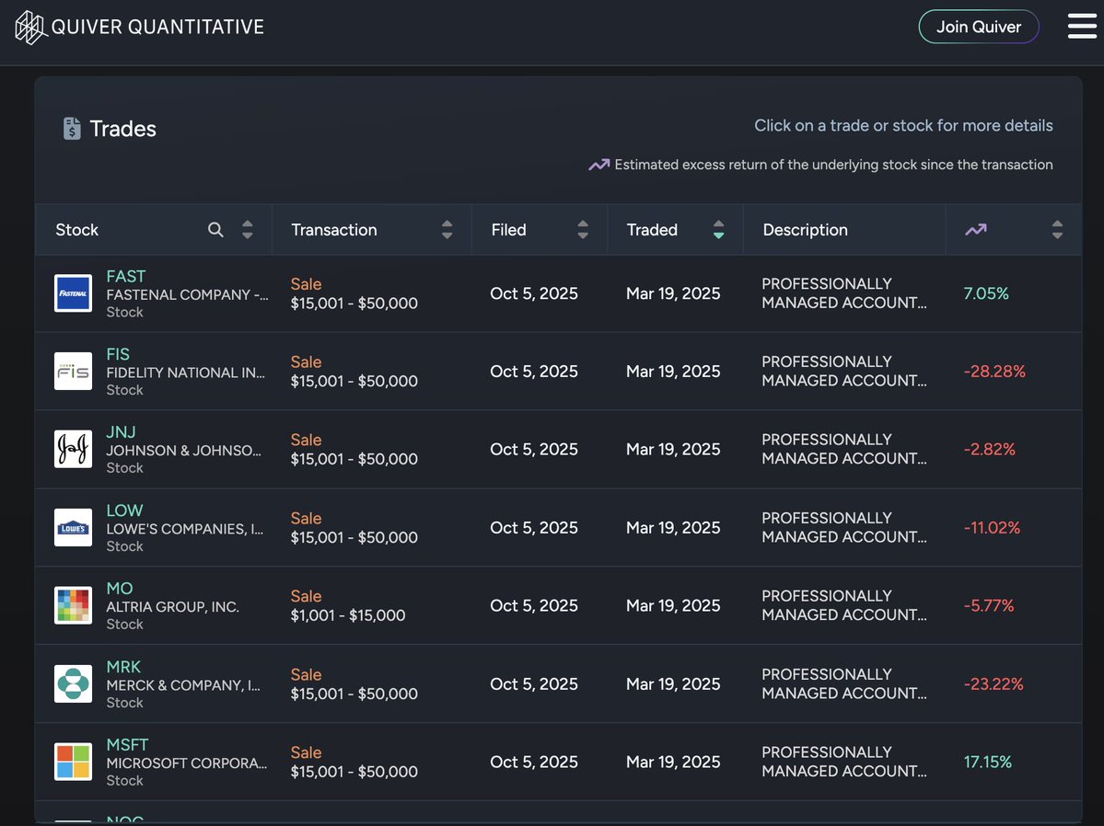Click the Stock column header label
Screen dimensions: 1104x826
tap(76, 230)
